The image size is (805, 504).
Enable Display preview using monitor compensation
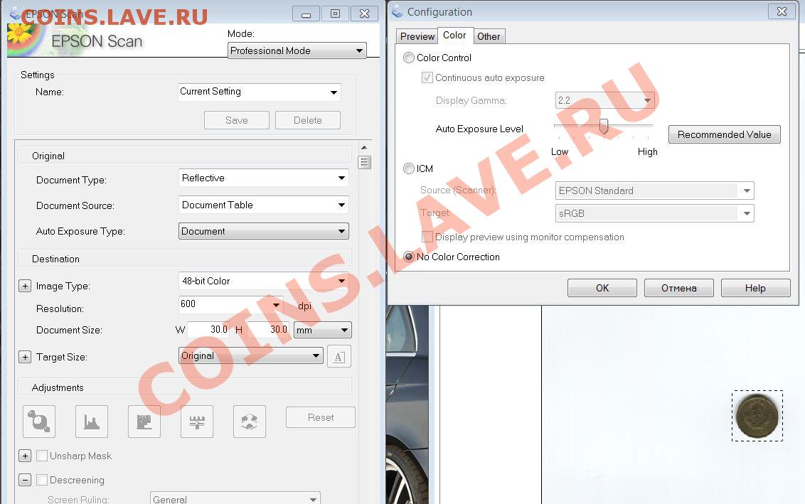[x=427, y=237]
